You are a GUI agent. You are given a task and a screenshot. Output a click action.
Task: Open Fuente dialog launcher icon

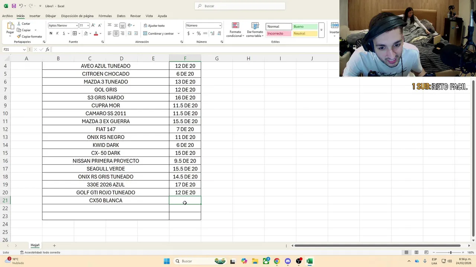click(x=103, y=42)
